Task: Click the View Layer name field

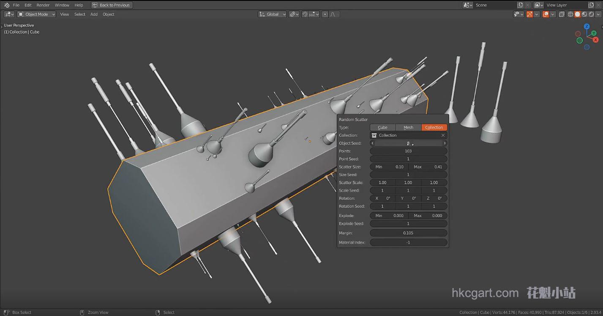Action: click(x=566, y=5)
